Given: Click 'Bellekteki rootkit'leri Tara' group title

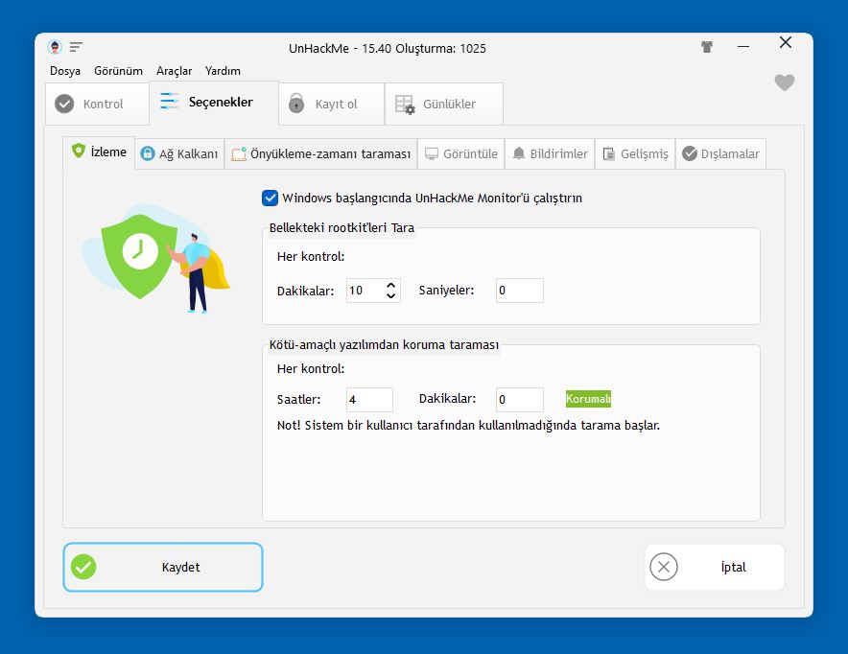Looking at the screenshot, I should 342,228.
